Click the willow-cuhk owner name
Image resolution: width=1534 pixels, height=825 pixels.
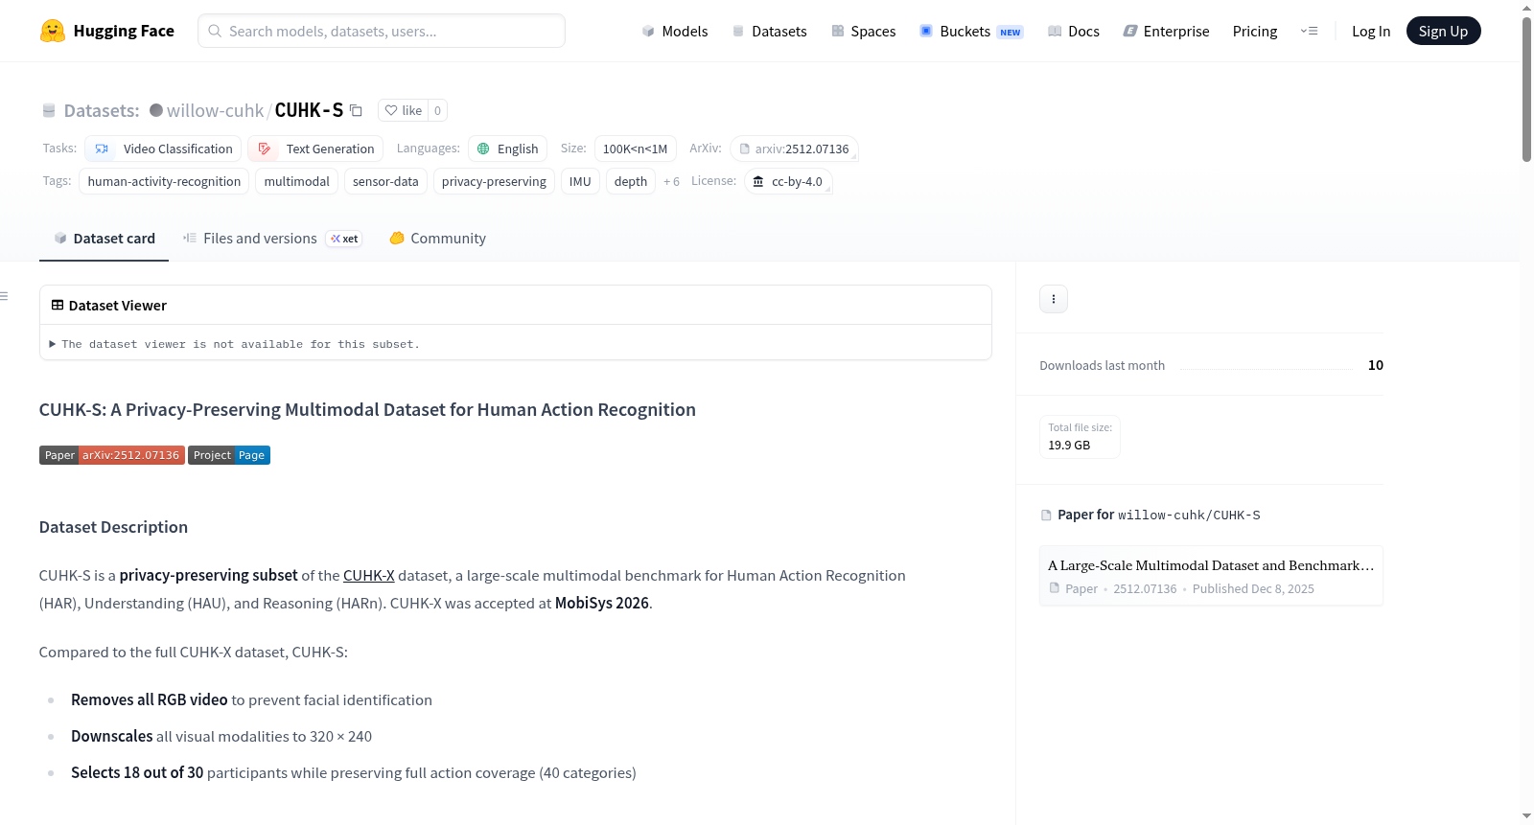[x=215, y=110]
